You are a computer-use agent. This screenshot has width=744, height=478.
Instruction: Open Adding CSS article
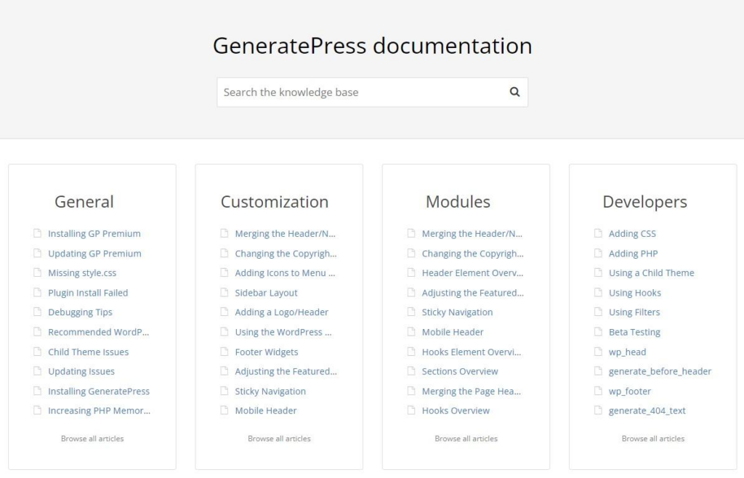point(632,233)
